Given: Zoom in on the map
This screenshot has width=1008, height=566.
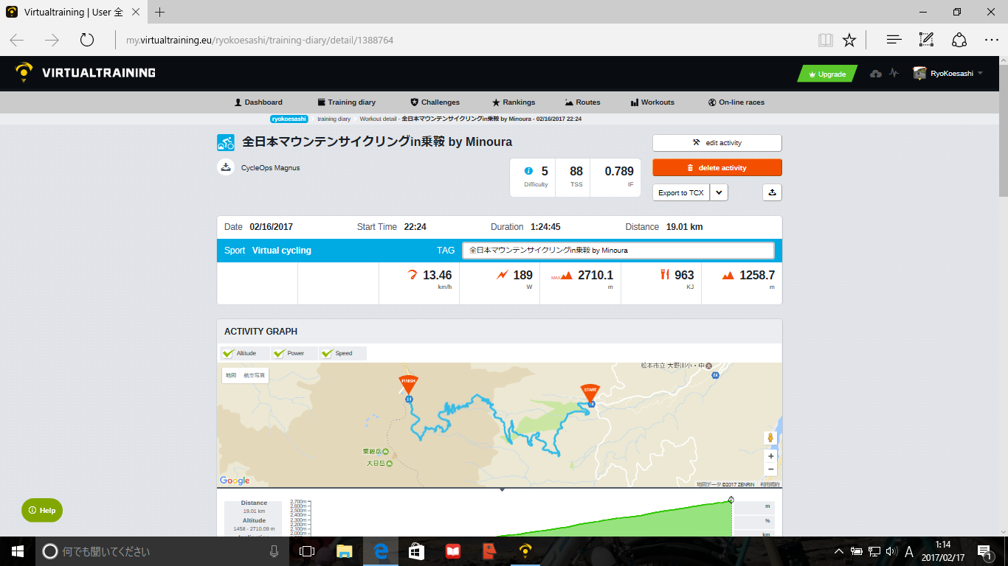Looking at the screenshot, I should click(x=771, y=456).
